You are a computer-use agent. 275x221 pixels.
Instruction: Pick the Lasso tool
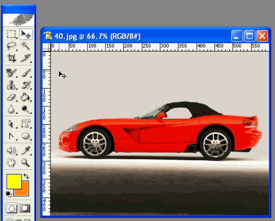click(x=11, y=46)
